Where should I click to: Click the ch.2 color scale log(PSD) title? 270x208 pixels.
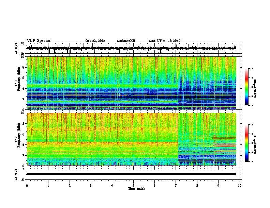pyautogui.click(x=255, y=145)
